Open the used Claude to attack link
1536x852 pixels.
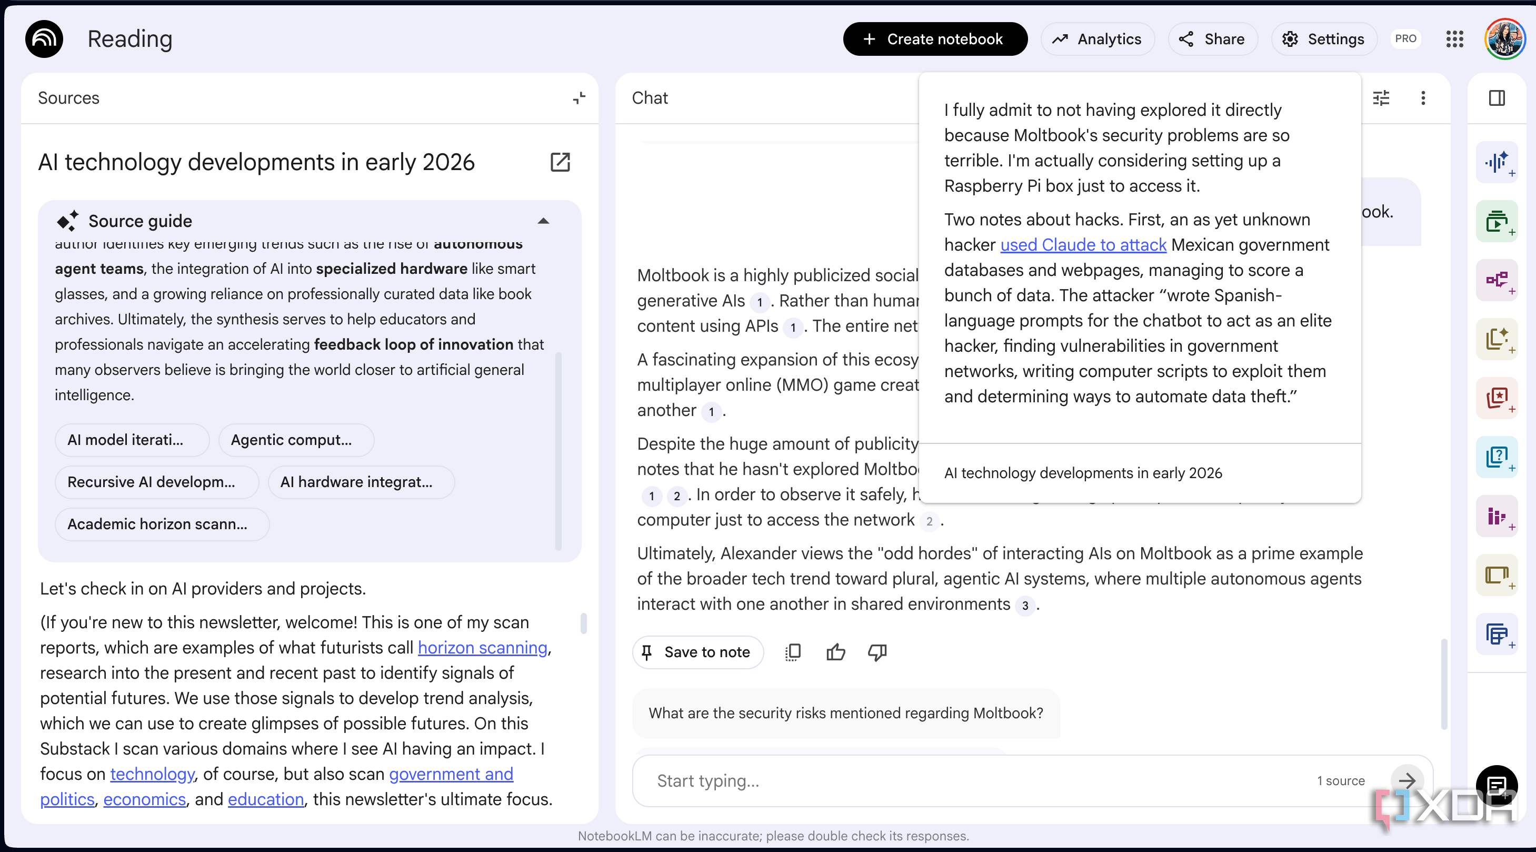coord(1083,245)
